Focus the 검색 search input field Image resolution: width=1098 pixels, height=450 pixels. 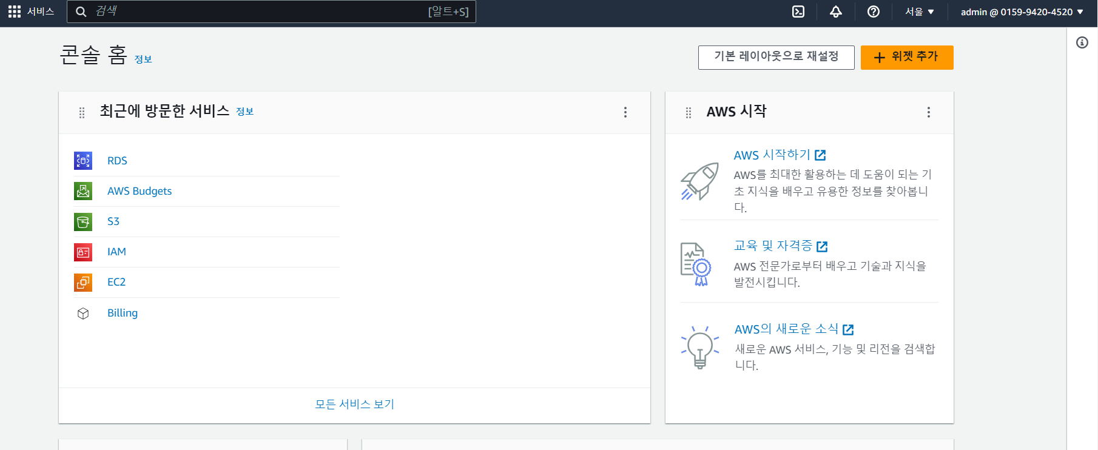tap(271, 12)
